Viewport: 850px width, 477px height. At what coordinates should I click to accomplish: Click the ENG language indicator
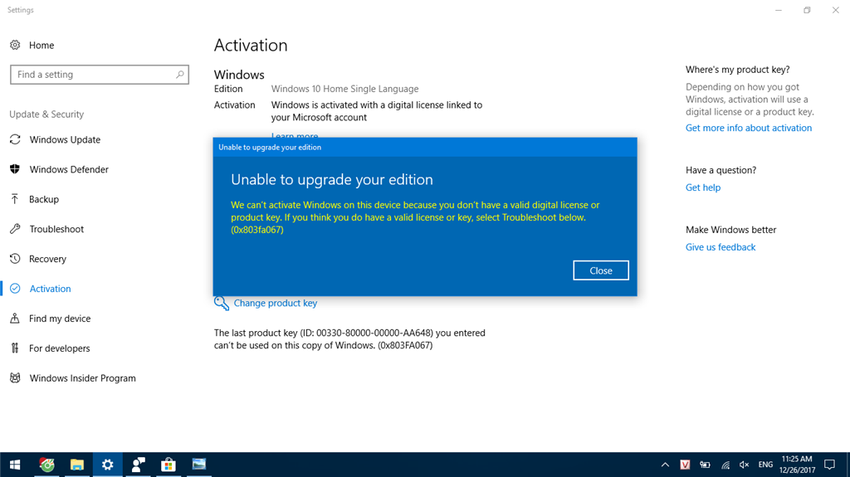pos(765,465)
